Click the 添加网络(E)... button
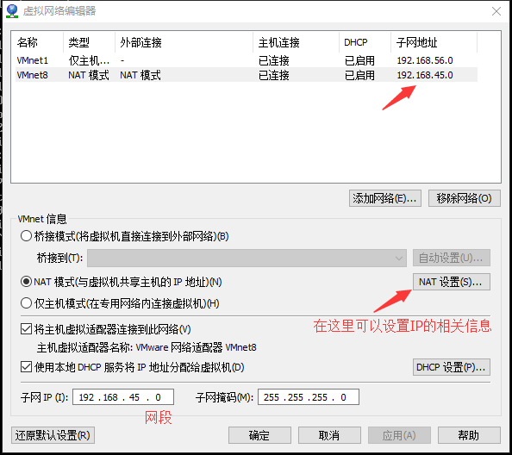The image size is (512, 455). [385, 198]
